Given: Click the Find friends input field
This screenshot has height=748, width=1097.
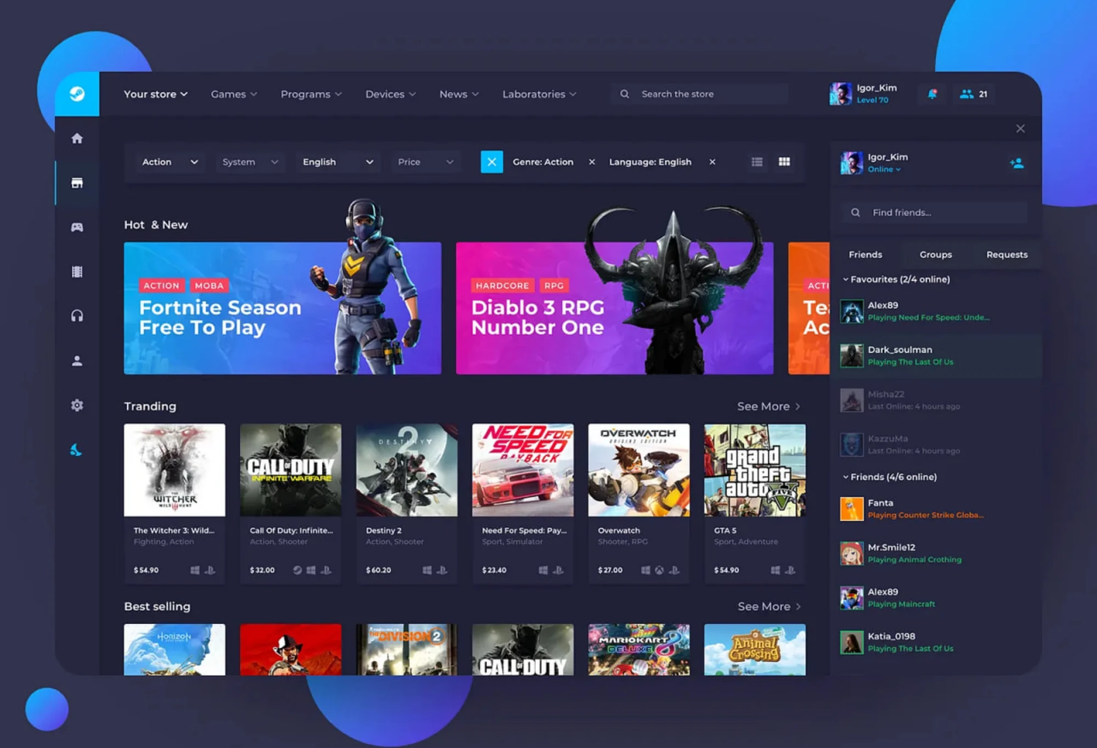Looking at the screenshot, I should 934,212.
